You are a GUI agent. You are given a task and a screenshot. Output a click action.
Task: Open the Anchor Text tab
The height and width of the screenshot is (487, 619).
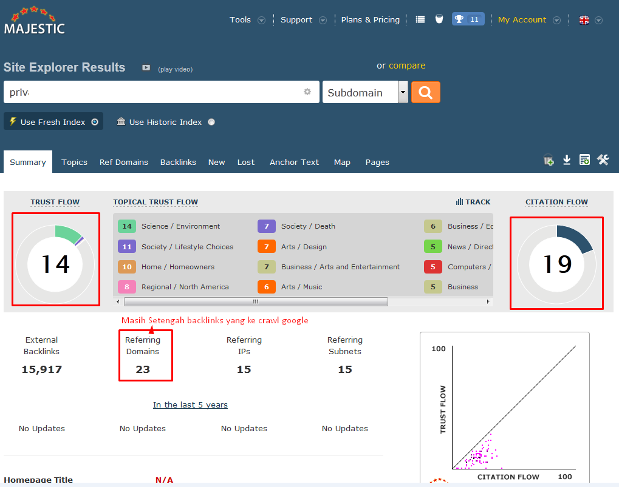pos(294,163)
